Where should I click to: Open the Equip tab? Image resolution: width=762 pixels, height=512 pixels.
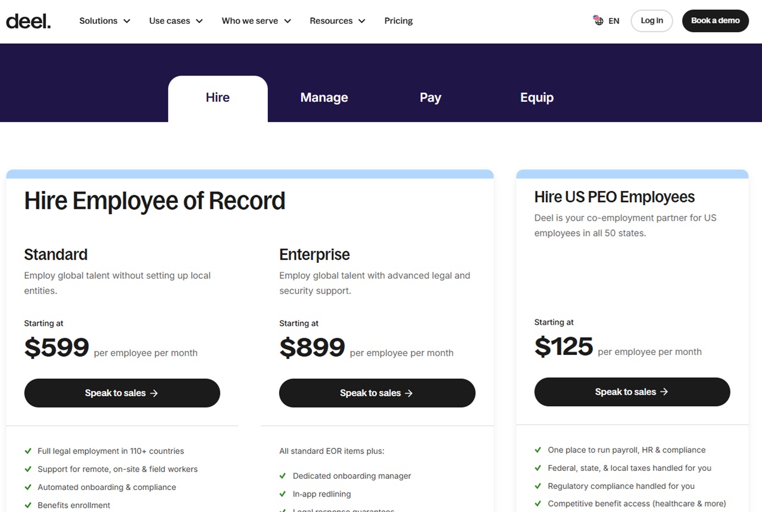pos(536,98)
